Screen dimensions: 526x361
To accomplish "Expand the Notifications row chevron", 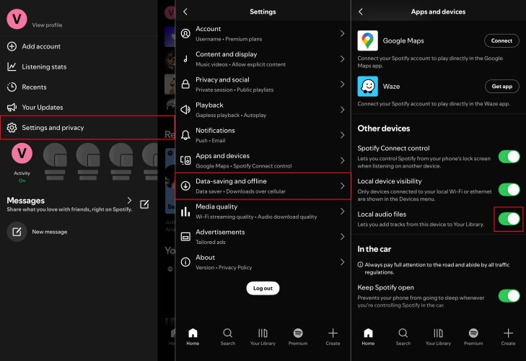I will coord(342,135).
